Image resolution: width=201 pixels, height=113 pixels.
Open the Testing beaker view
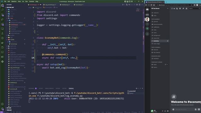2,34
